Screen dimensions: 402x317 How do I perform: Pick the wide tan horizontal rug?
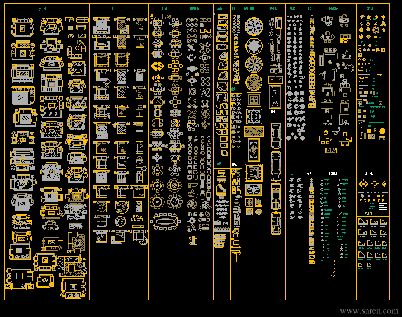pos(254,131)
